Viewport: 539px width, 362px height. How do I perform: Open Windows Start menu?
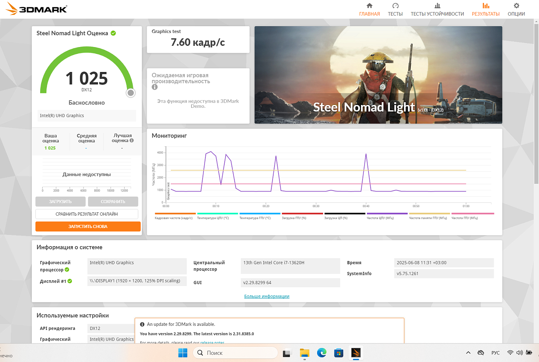(182, 353)
